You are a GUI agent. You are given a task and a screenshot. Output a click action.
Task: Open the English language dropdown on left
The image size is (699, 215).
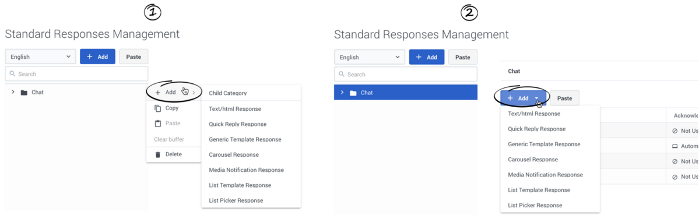(41, 57)
